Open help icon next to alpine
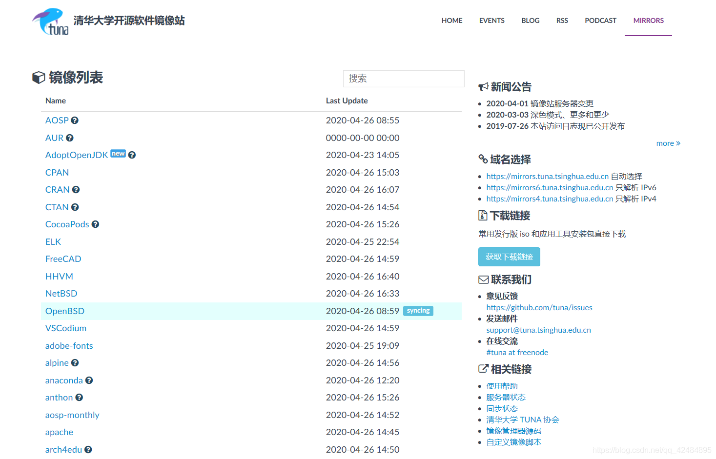The height and width of the screenshot is (459, 716). click(x=75, y=363)
